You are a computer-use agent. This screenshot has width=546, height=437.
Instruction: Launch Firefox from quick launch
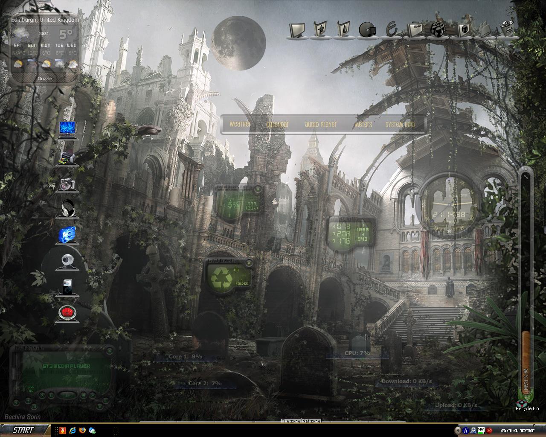click(x=82, y=430)
